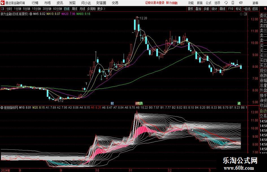Open the mail envelope icon
267x172 pixels.
[241, 3]
